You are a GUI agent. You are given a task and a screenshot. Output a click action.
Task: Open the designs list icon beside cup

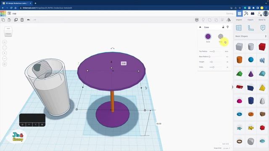click(x=9, y=13)
